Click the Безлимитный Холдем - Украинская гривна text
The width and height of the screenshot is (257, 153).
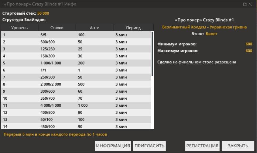tap(204, 27)
